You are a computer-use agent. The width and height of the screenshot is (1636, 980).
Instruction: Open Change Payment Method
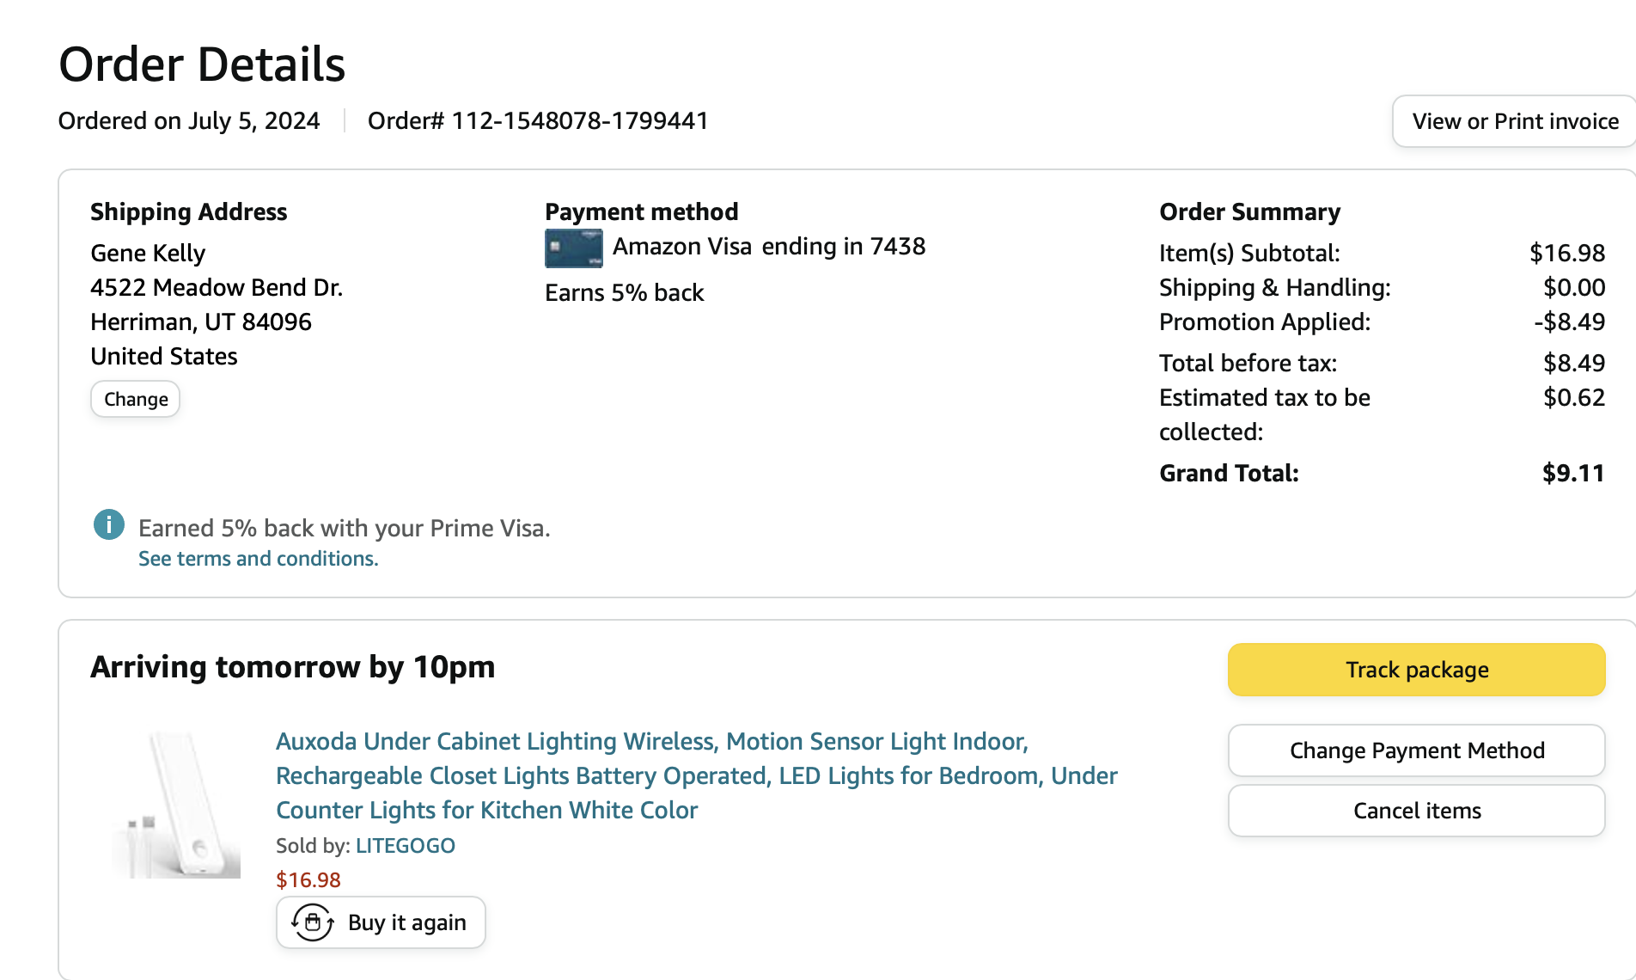[x=1416, y=750]
